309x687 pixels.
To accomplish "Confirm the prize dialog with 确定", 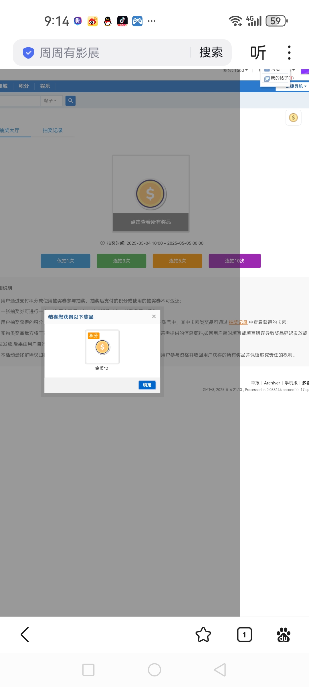I will pos(147,385).
